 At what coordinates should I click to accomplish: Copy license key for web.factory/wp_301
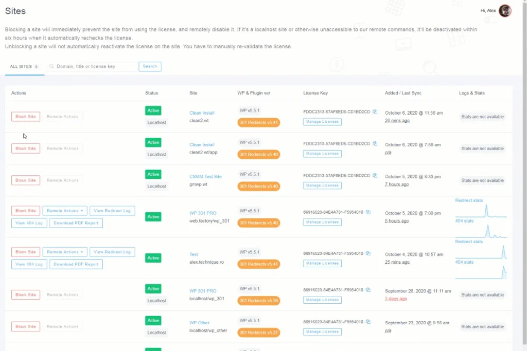coord(368,212)
